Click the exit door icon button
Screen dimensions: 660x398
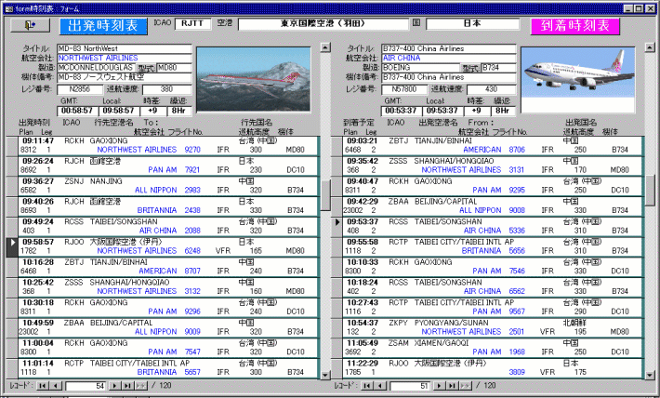click(29, 25)
